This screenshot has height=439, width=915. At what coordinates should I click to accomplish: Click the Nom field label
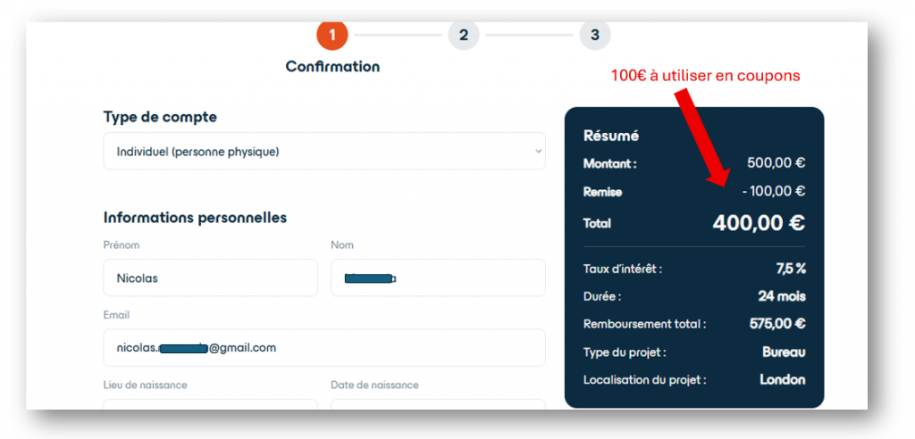pyautogui.click(x=342, y=245)
